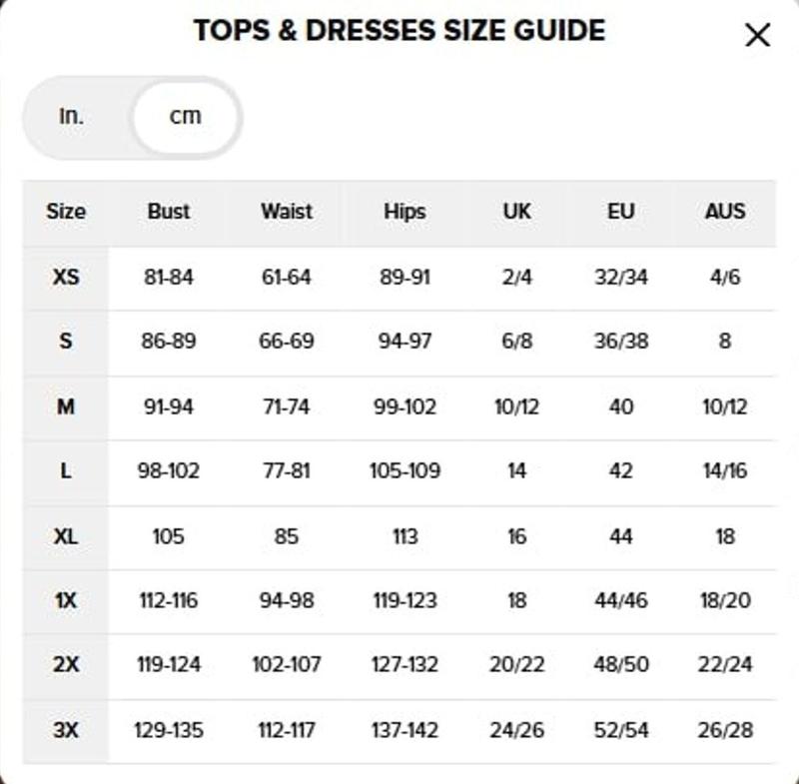The height and width of the screenshot is (784, 799).
Task: Click the AUS column header
Action: tap(725, 212)
